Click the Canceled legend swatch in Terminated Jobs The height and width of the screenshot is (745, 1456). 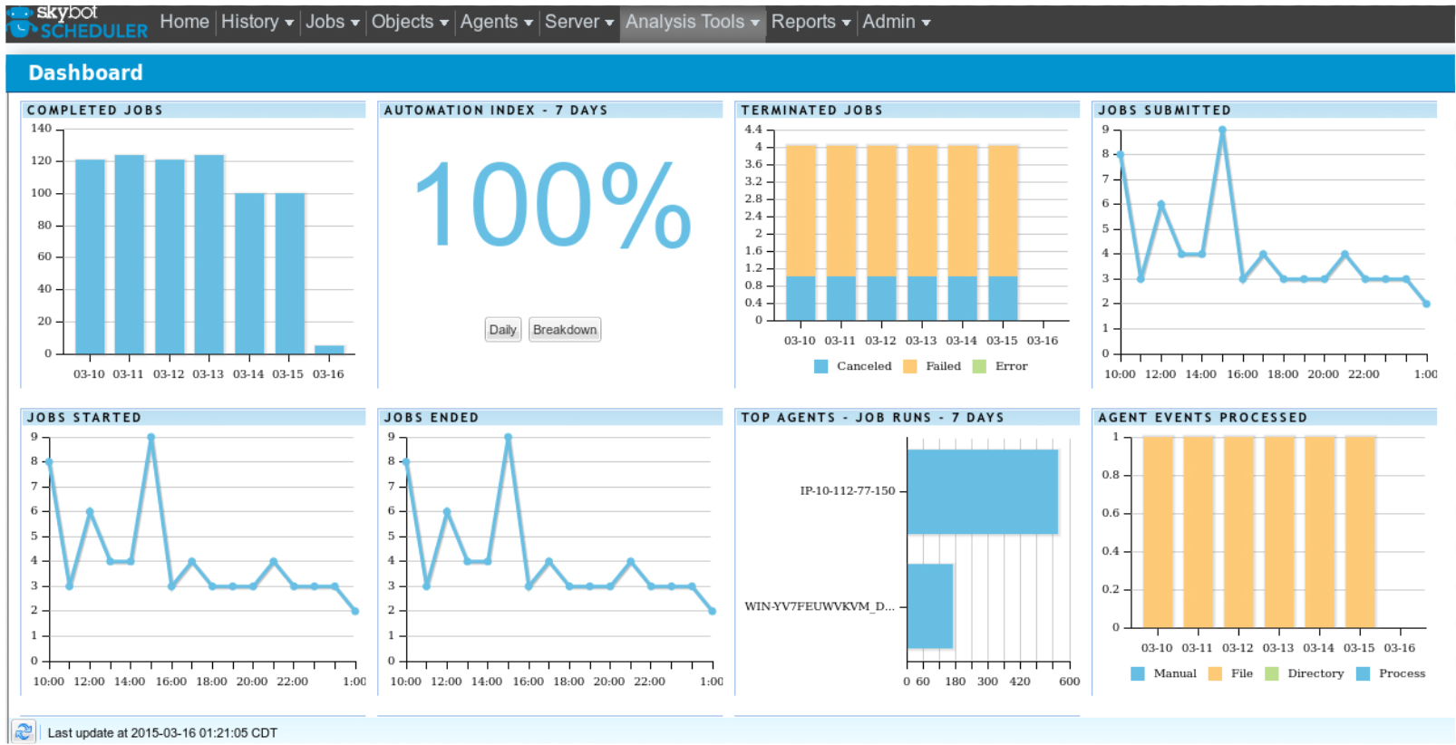tap(821, 366)
